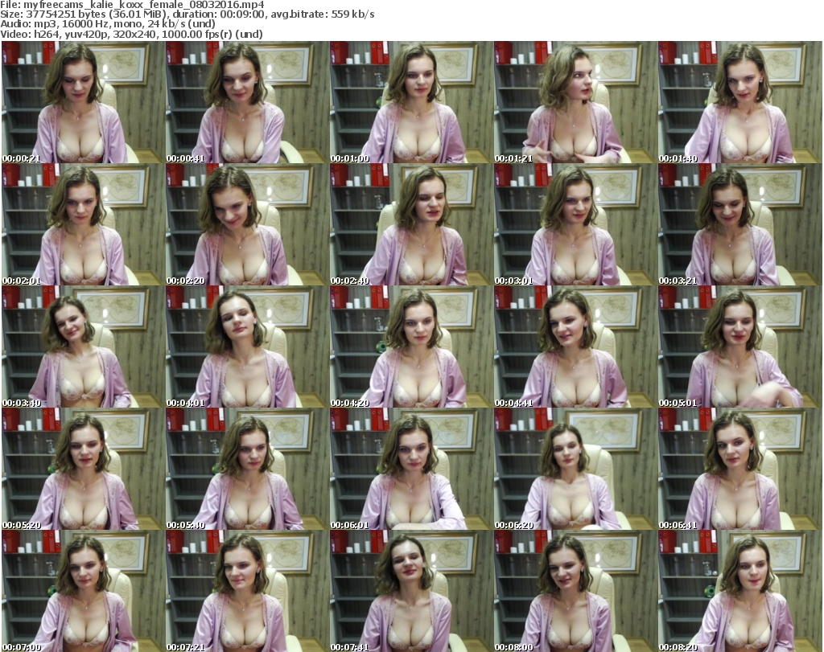The image size is (824, 652).
Task: Select the 00:03:40 frame
Action: pos(83,347)
